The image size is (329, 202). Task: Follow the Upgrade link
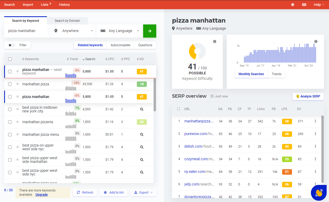click(x=41, y=195)
